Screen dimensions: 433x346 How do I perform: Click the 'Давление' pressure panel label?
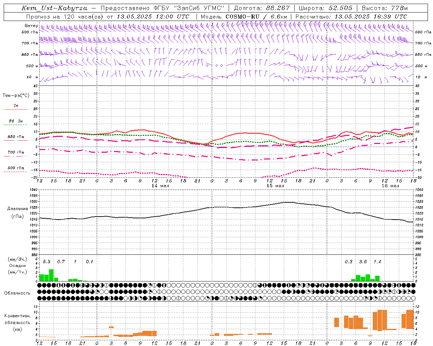point(18,209)
